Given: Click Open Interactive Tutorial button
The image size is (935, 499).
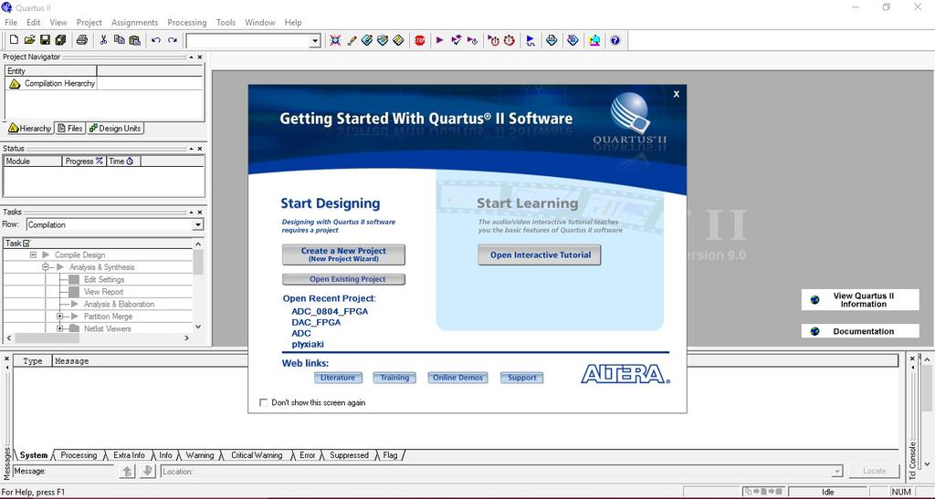Looking at the screenshot, I should click(x=539, y=255).
